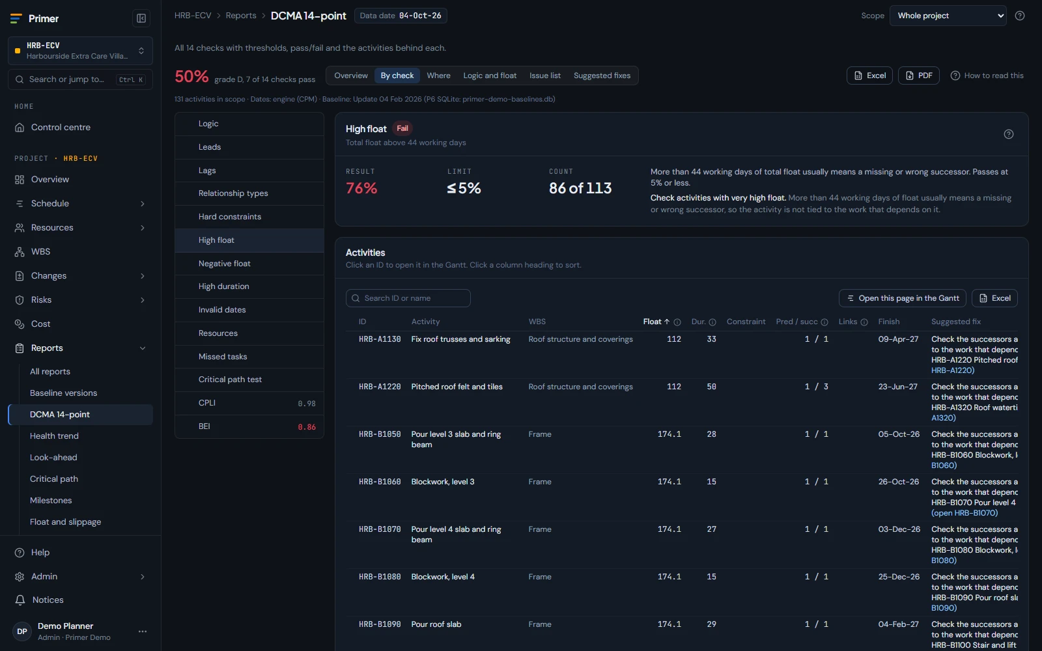Viewport: 1042px width, 651px height.
Task: Export report with top Excel button
Action: click(869, 76)
